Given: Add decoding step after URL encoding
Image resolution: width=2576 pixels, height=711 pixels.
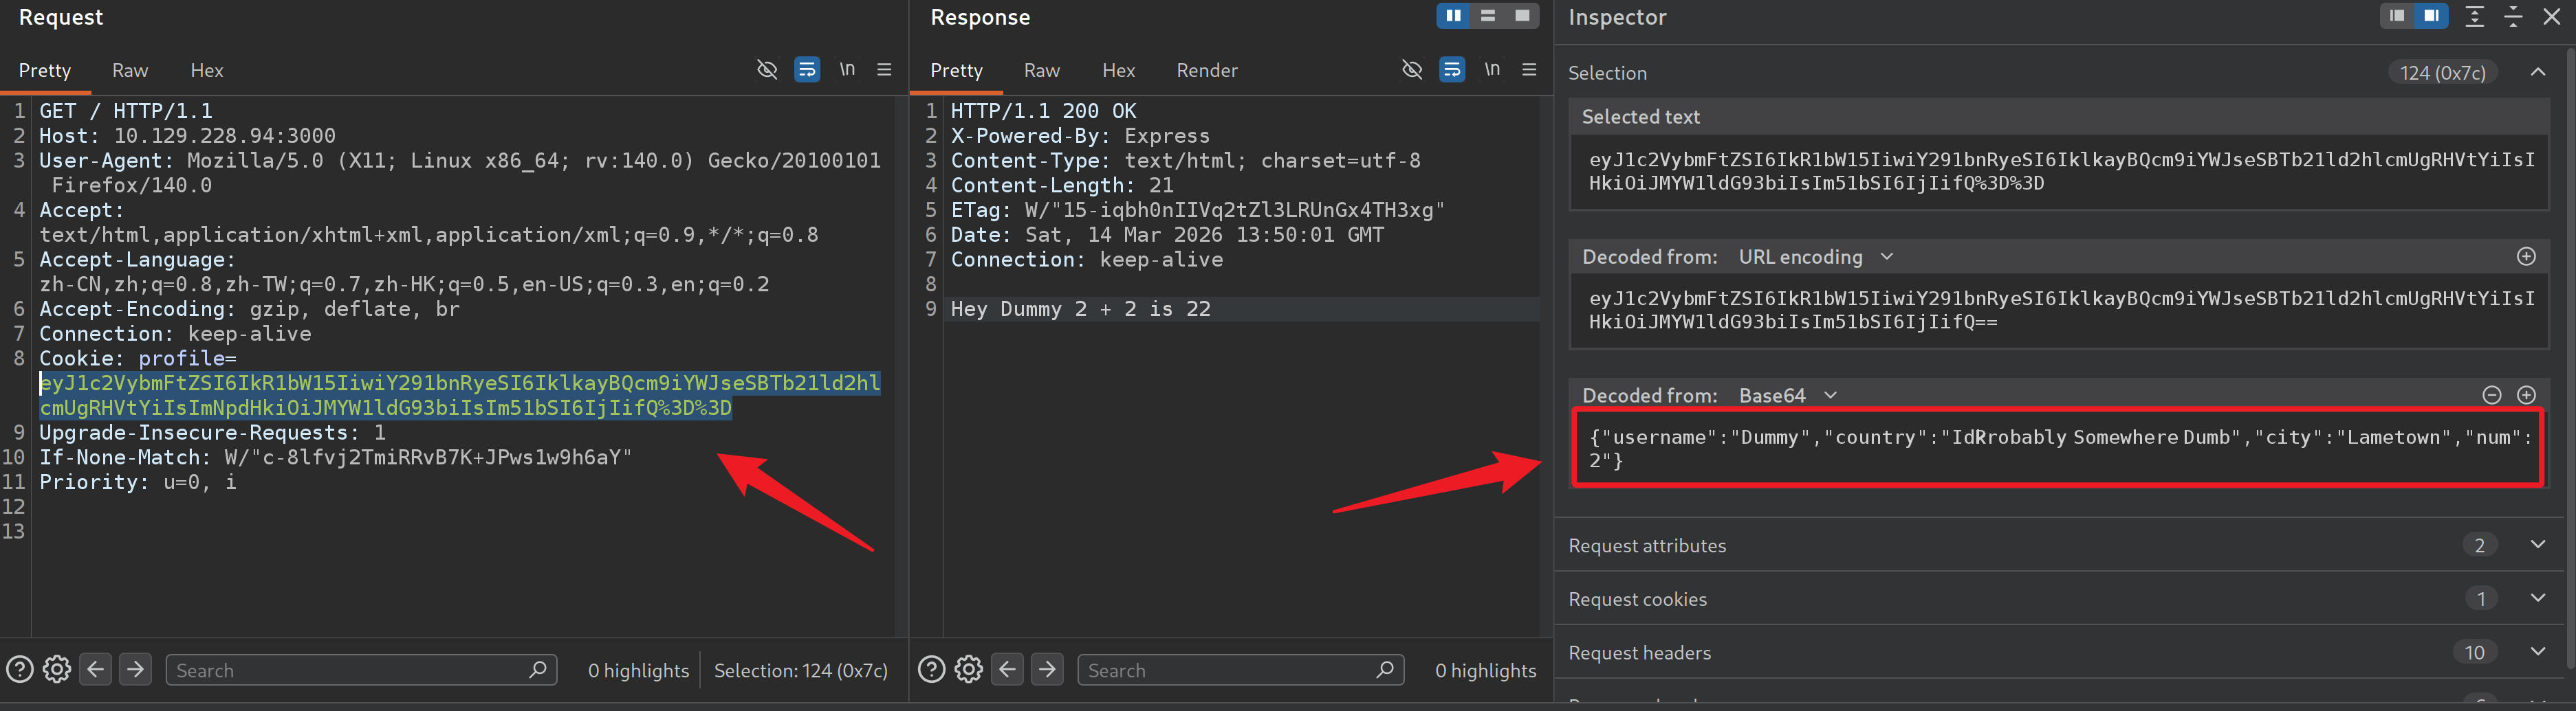Looking at the screenshot, I should point(2526,257).
